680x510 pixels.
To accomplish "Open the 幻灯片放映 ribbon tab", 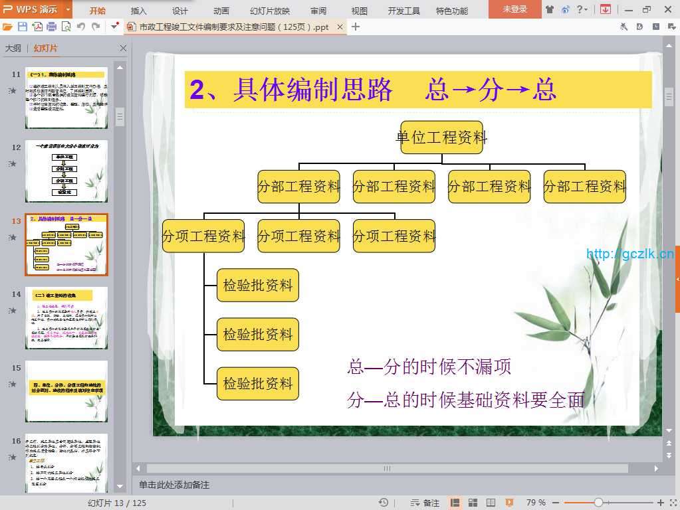I will [x=270, y=11].
